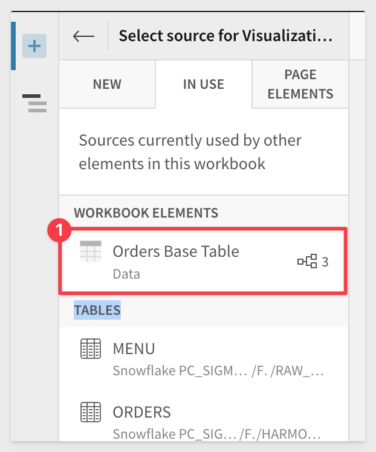The height and width of the screenshot is (452, 376).
Task: Click the Snowflake path under MENU
Action: click(218, 370)
